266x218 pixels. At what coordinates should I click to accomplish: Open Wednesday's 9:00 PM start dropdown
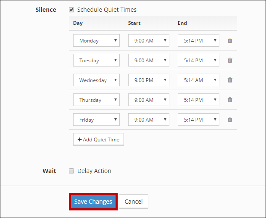point(148,80)
